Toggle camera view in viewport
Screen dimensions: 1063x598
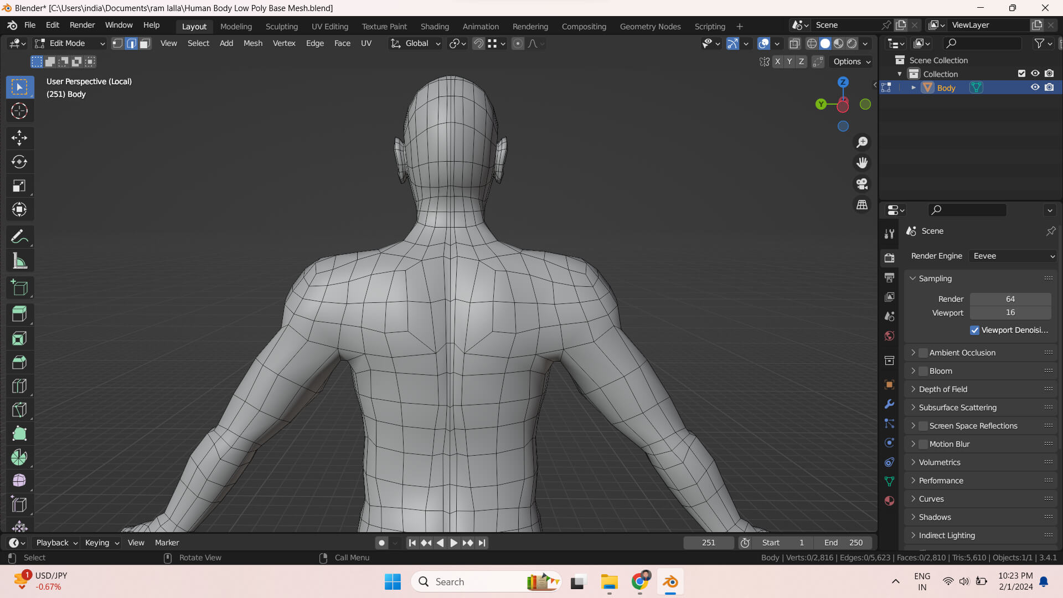862,184
